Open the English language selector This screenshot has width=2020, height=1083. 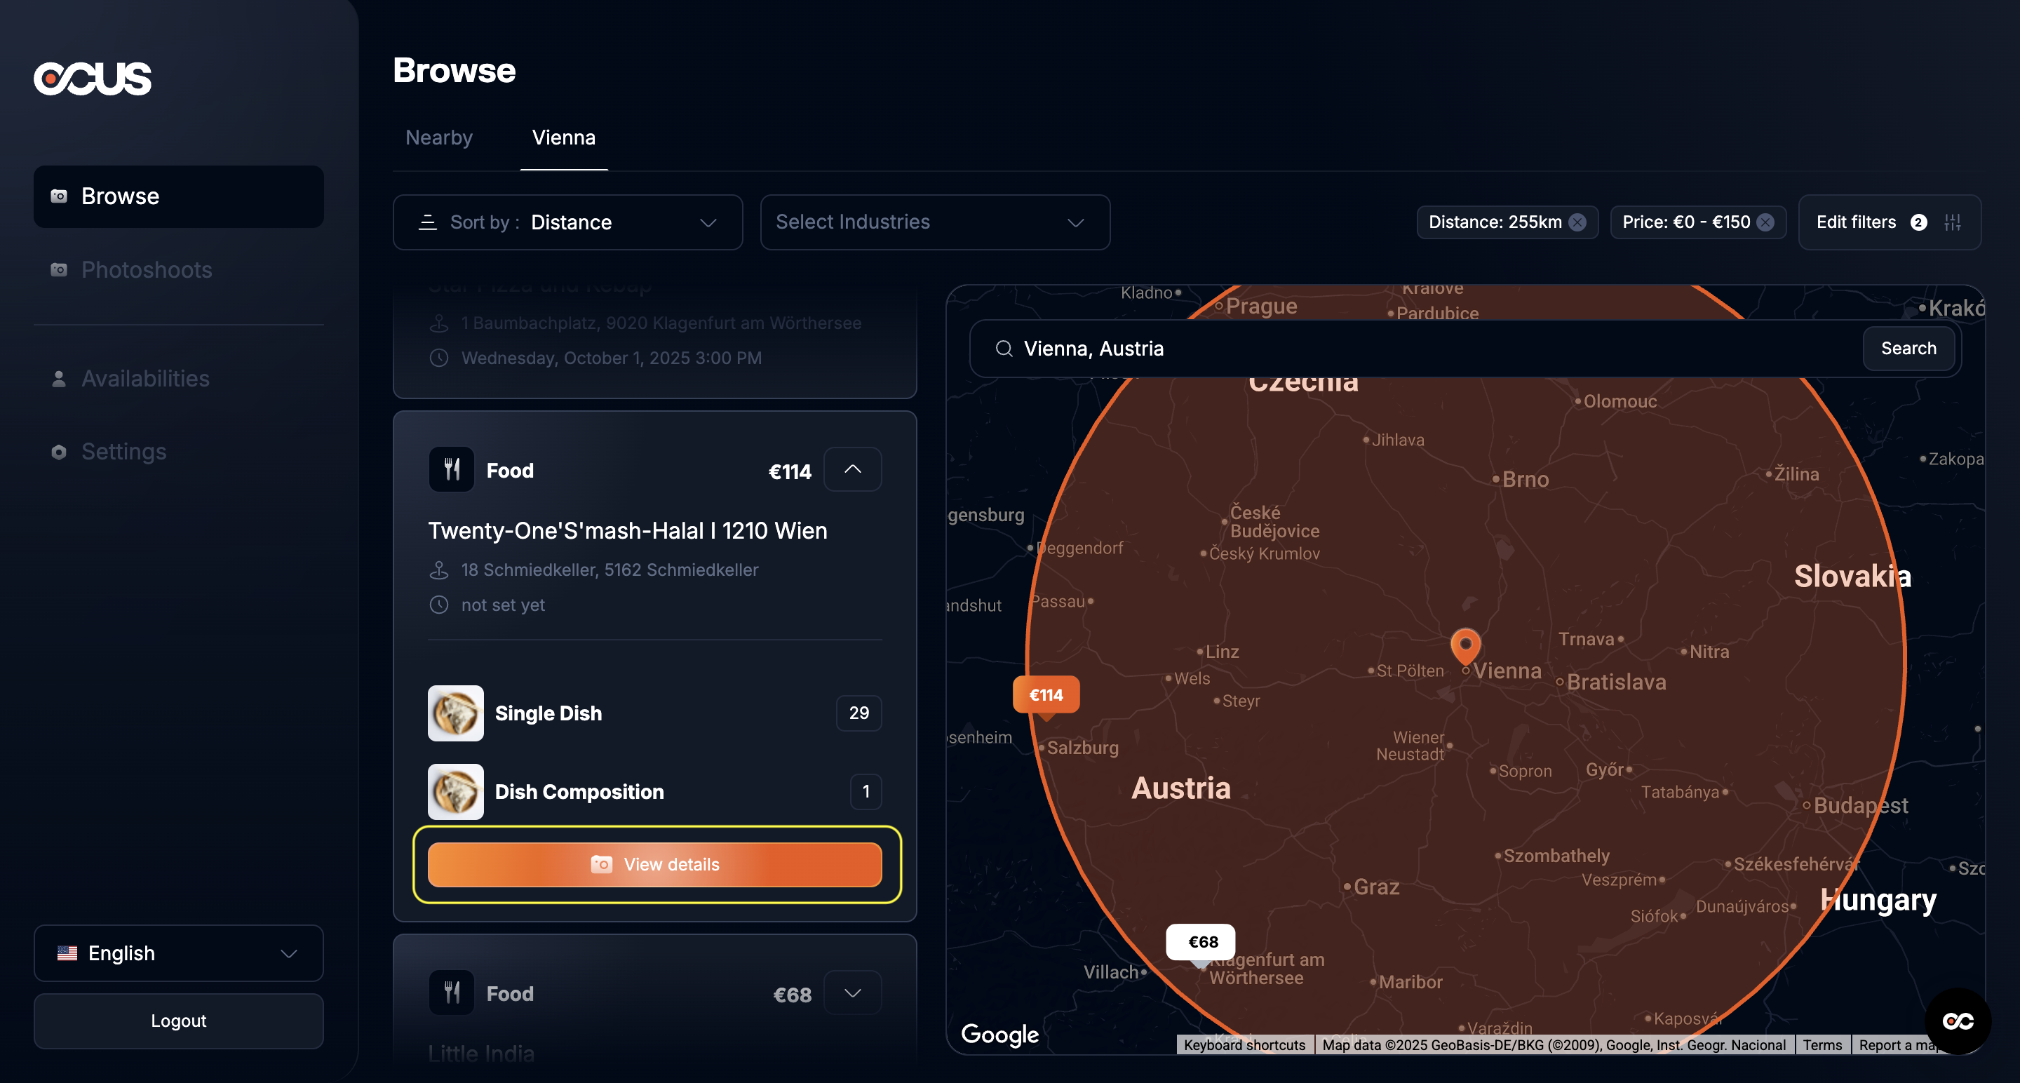[x=179, y=953]
